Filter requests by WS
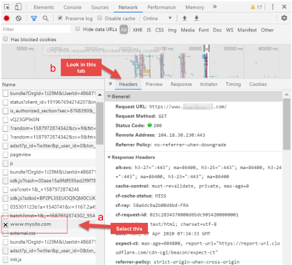 [x=229, y=30]
